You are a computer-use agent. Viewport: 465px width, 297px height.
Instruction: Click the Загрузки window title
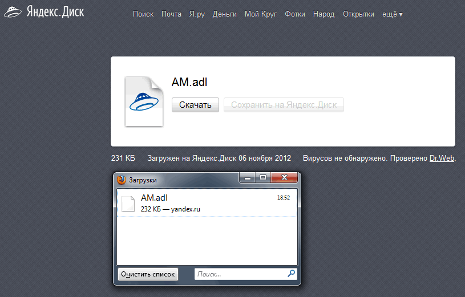pyautogui.click(x=143, y=180)
